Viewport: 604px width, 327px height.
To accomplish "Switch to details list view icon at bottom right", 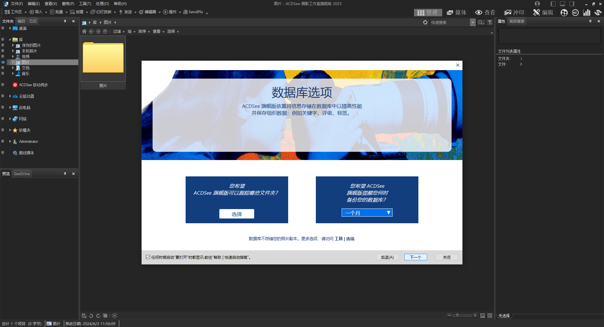I will 490,316.
